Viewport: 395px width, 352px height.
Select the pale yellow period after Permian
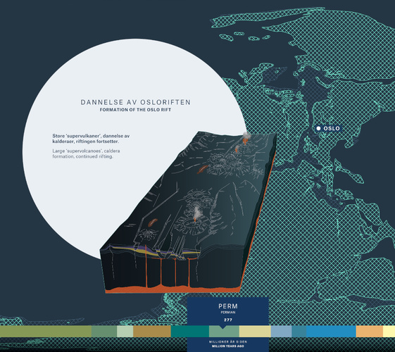pyautogui.click(x=255, y=331)
